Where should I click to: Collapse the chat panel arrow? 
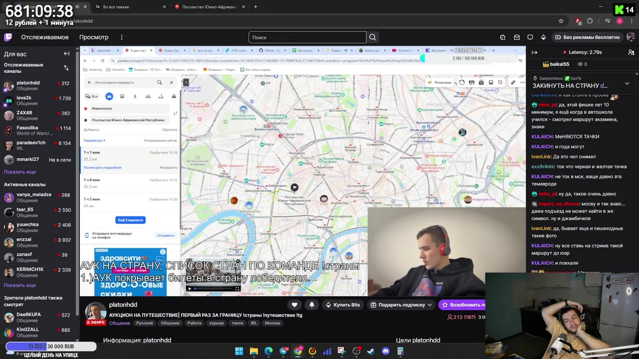tap(535, 52)
